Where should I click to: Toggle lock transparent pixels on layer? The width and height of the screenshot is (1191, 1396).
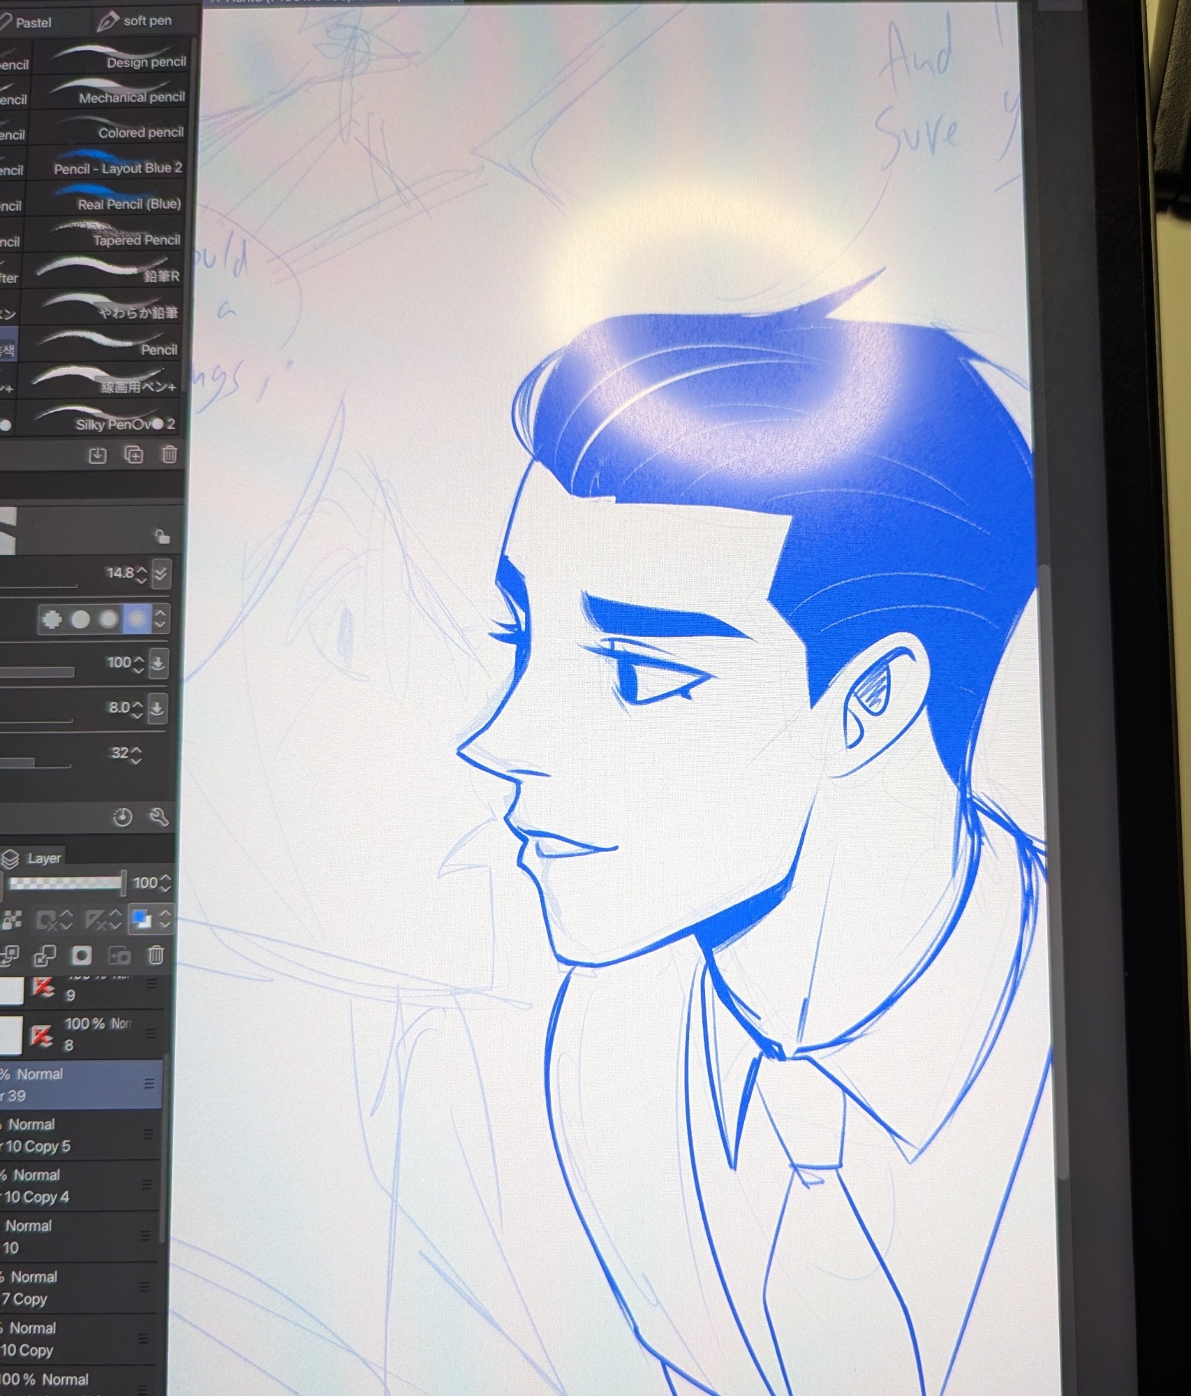pos(12,920)
